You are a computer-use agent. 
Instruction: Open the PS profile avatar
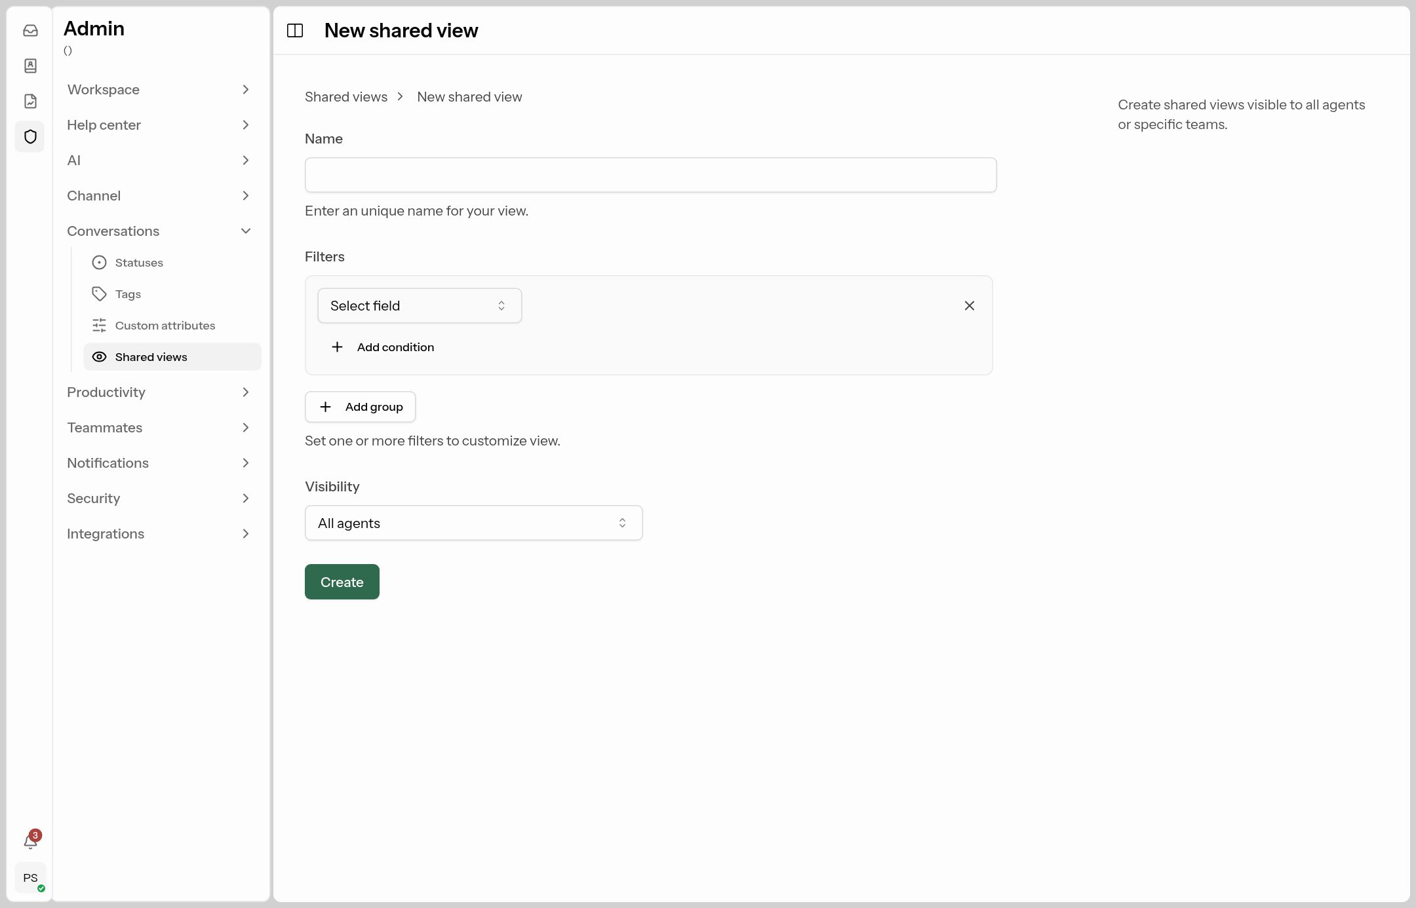[x=30, y=878]
